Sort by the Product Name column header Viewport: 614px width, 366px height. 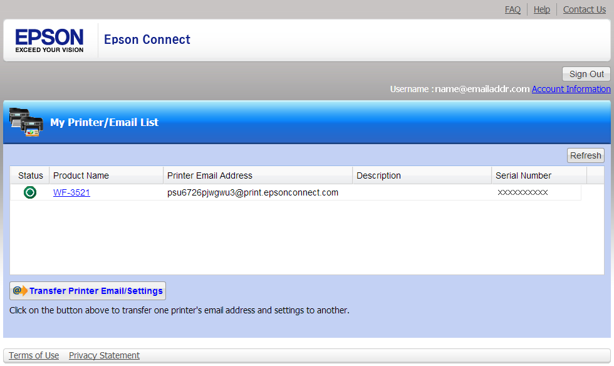81,175
